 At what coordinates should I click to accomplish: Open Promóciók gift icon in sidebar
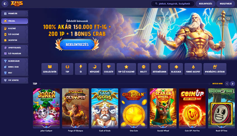6,14
